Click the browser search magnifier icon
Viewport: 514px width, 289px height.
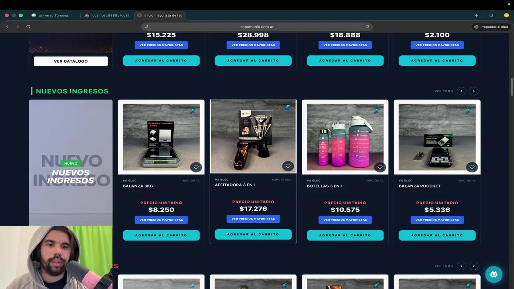point(491,15)
